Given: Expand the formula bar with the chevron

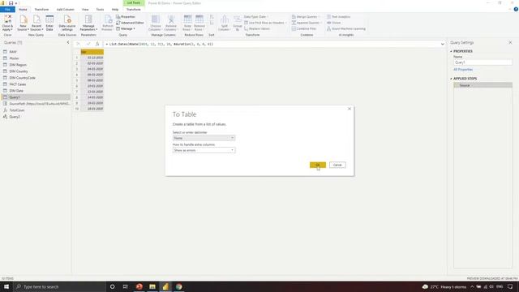Looking at the screenshot, I should tap(443, 44).
